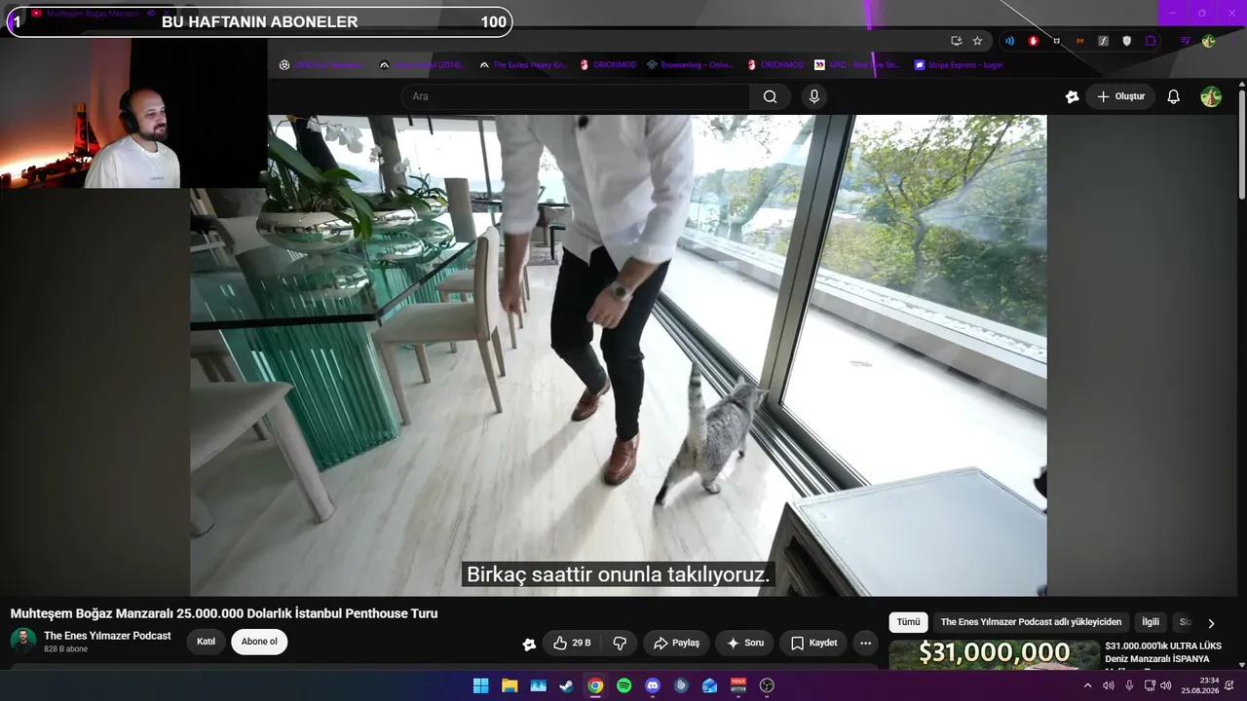Viewport: 1247px width, 701px height.
Task: Click the Oluştur create button
Action: pyautogui.click(x=1120, y=96)
